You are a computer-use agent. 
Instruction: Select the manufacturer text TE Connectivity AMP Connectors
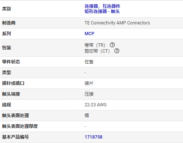[117, 23]
